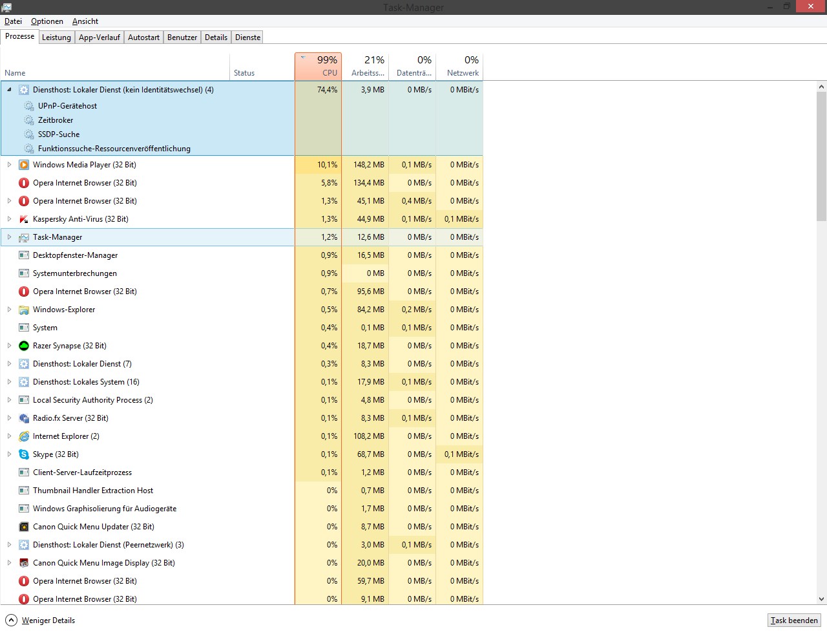Click the Windows Graphisolierung für Audiogeräte icon

24,509
